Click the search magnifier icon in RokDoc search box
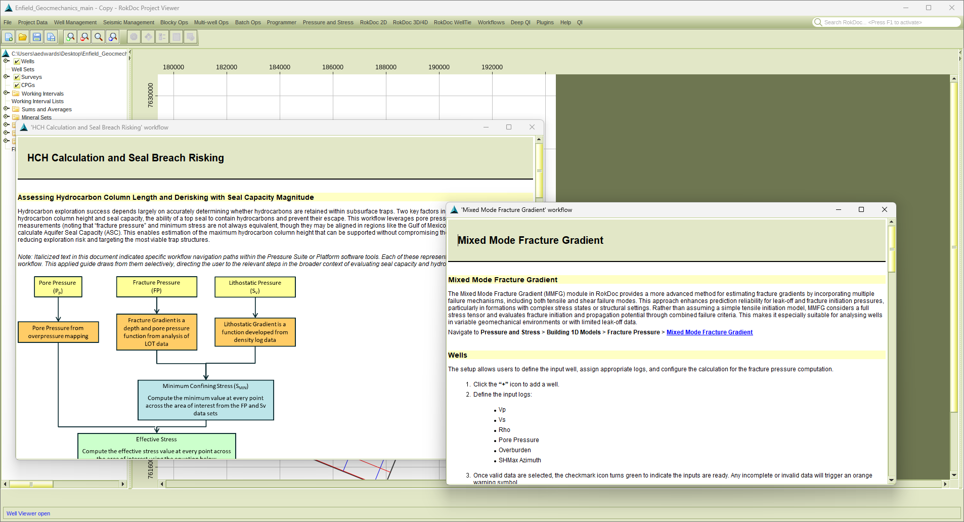Image resolution: width=964 pixels, height=522 pixels. click(x=818, y=22)
